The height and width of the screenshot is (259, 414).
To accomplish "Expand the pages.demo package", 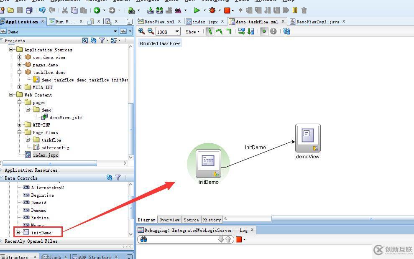I will (x=20, y=64).
